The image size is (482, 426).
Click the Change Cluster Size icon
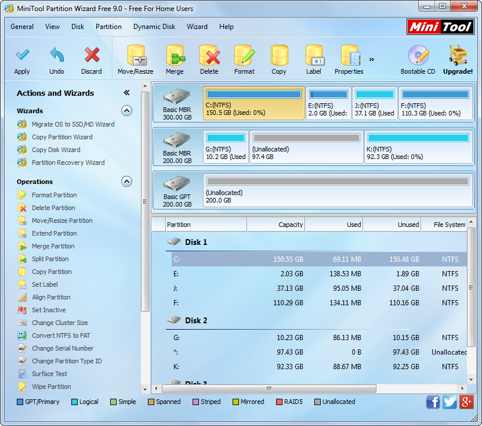pos(22,323)
